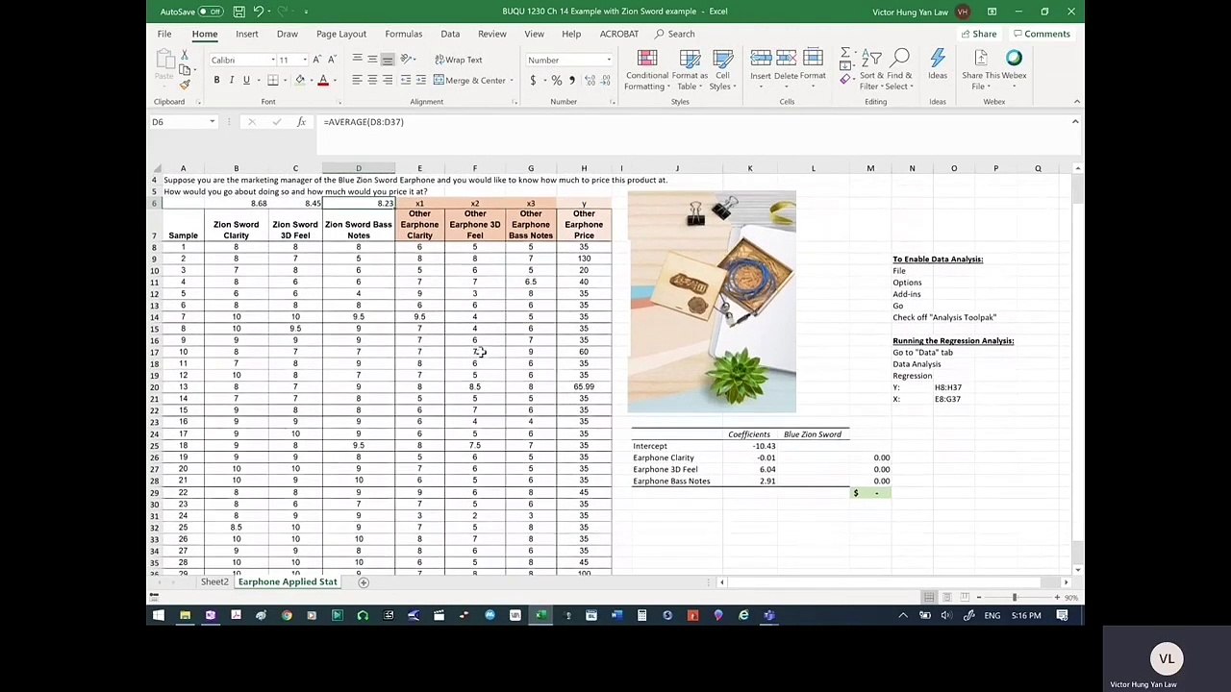The height and width of the screenshot is (692, 1231).
Task: Open the Comments pane
Action: [1042, 34]
